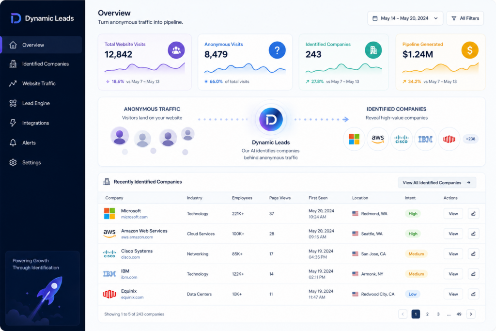This screenshot has width=496, height=331.
Task: Click View for Amazon Web Services row
Action: (453, 234)
